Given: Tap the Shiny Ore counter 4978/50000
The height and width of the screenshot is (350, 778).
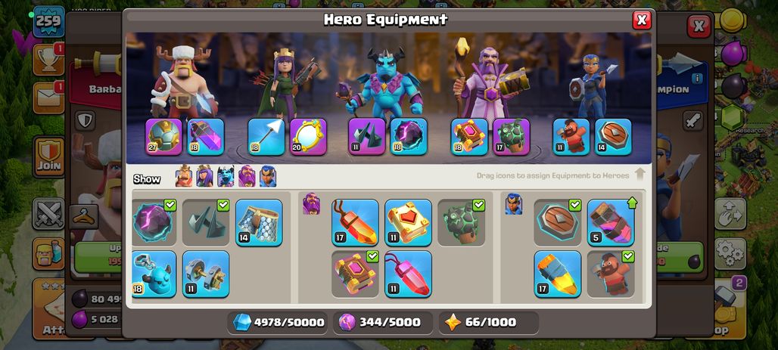Looking at the screenshot, I should pyautogui.click(x=279, y=322).
